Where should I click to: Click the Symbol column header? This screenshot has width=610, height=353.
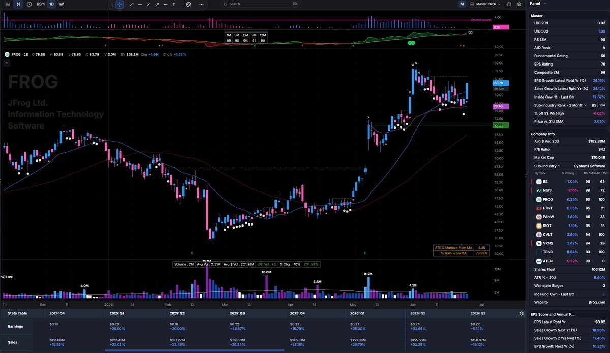(541, 173)
